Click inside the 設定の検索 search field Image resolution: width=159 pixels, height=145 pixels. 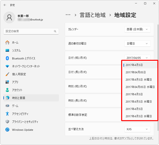click(x=31, y=31)
